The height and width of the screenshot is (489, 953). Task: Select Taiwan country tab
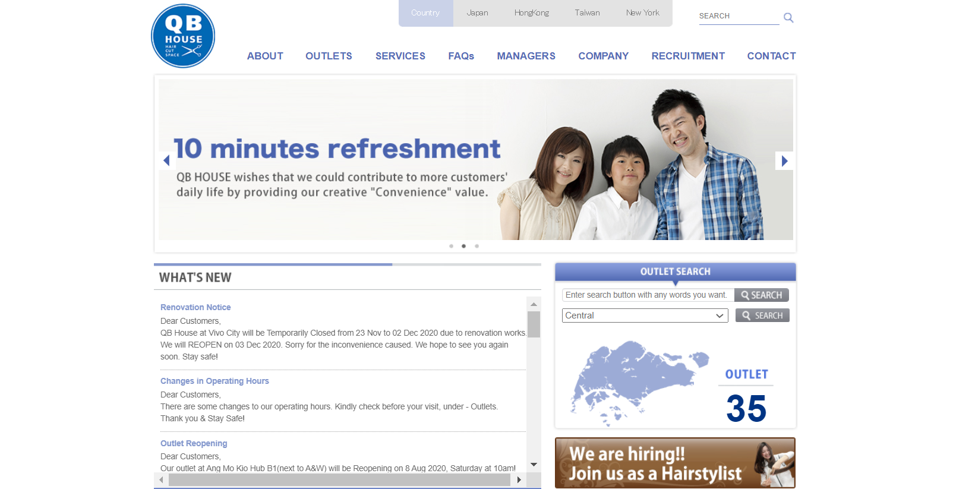[x=587, y=12]
